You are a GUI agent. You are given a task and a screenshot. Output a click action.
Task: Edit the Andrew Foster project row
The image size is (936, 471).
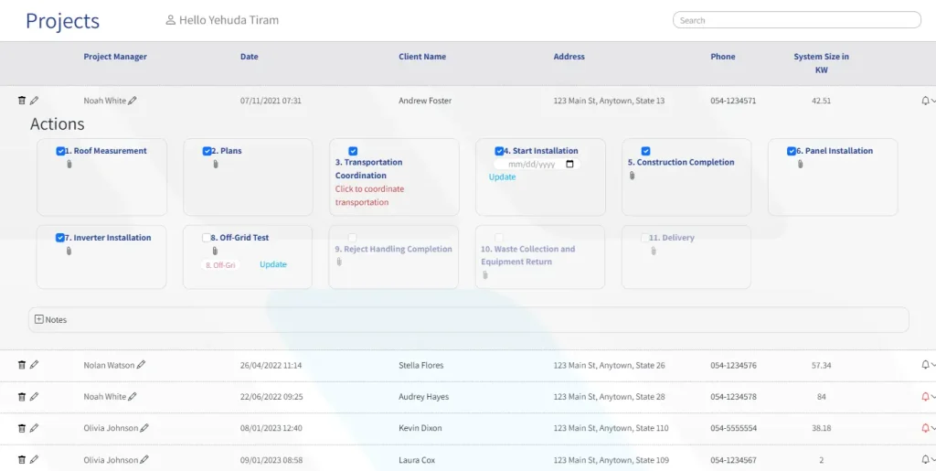pos(34,101)
